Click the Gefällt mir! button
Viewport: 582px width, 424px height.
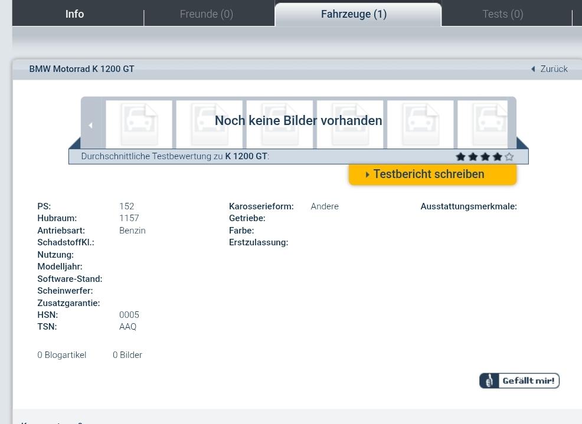tap(519, 380)
